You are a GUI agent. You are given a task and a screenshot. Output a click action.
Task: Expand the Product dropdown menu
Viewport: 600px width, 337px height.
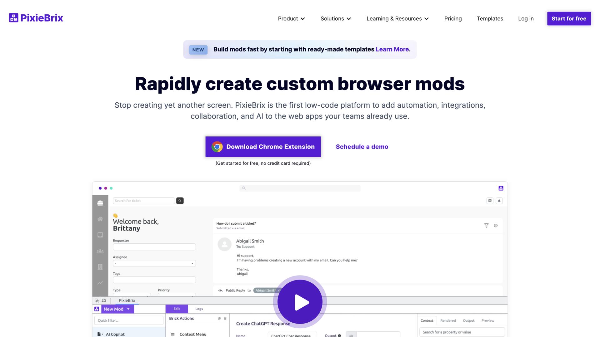(291, 19)
